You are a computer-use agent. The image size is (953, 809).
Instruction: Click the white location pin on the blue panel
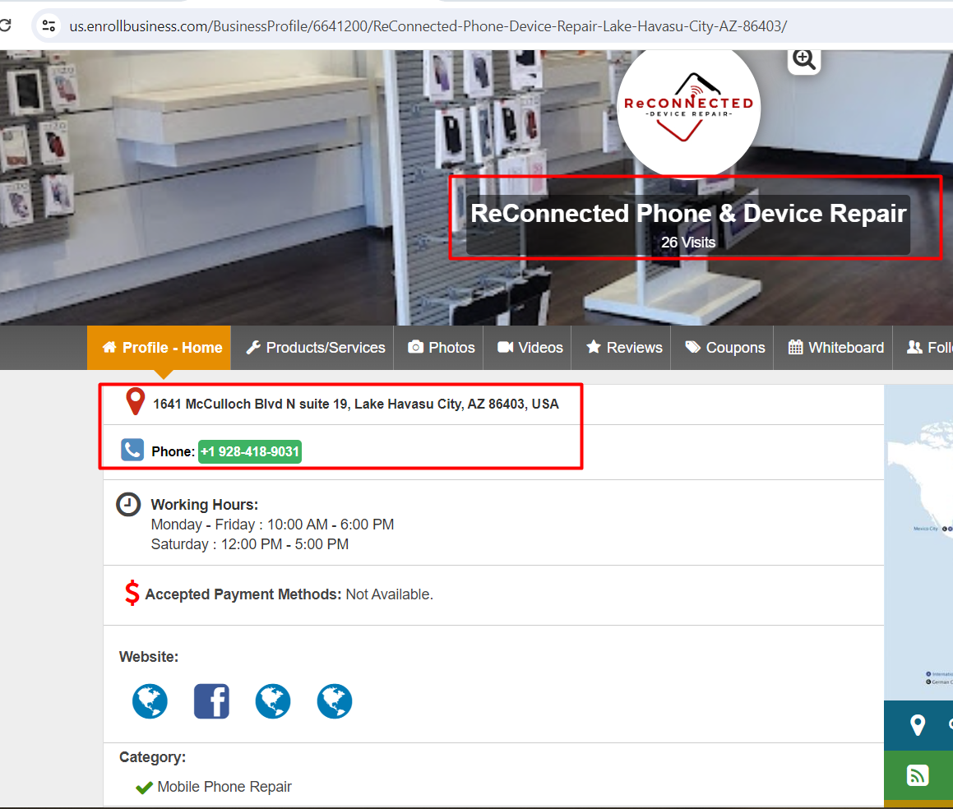(917, 724)
